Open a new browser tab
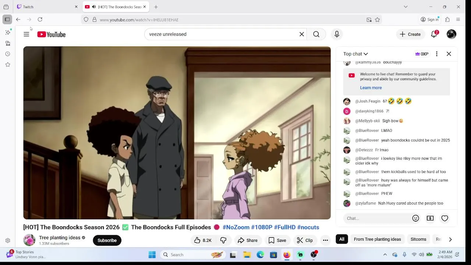 (x=156, y=7)
